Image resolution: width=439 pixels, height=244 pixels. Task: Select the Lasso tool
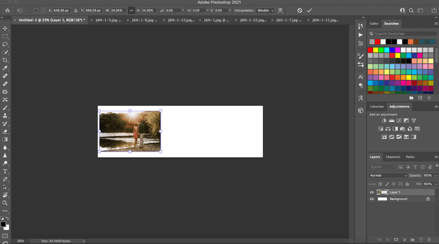click(x=5, y=45)
